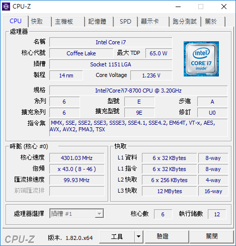Click the L2 快取 '4-way' value

(213, 180)
